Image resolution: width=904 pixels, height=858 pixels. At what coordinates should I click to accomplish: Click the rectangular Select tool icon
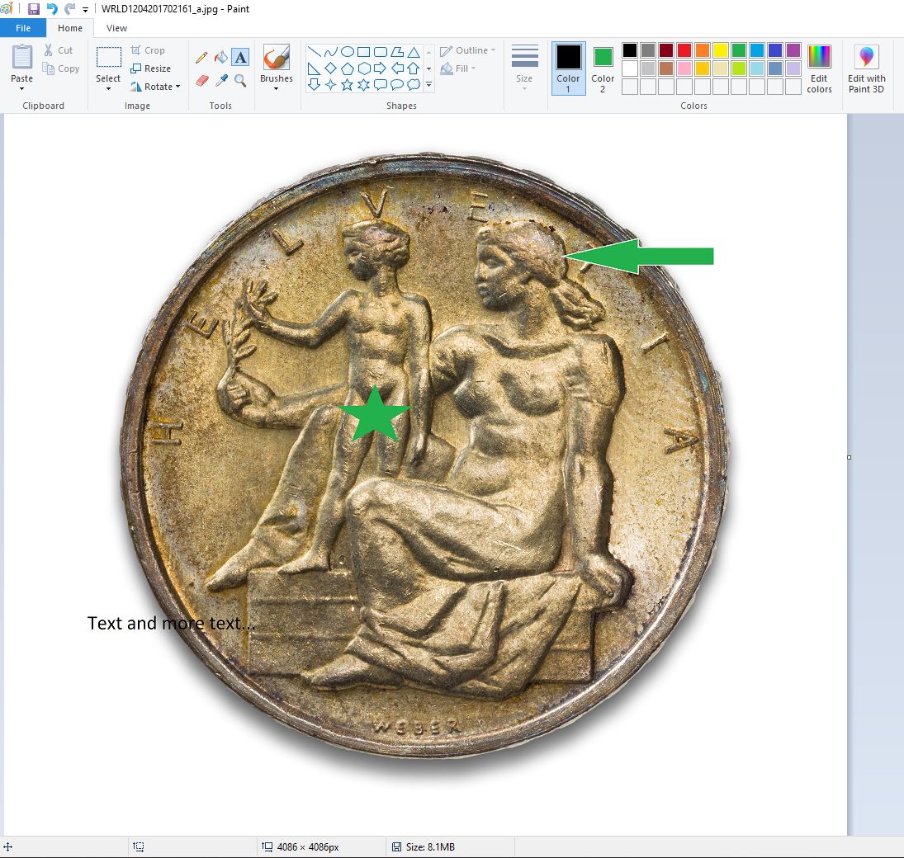click(108, 57)
